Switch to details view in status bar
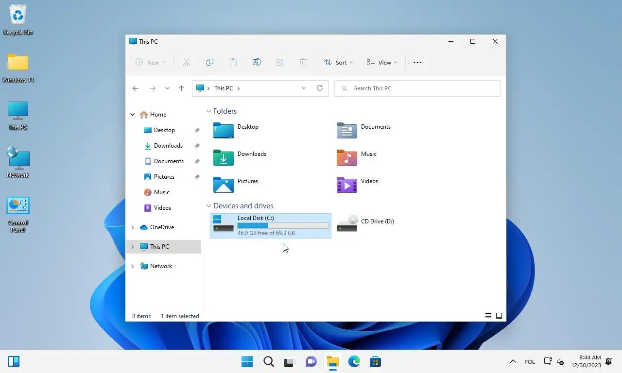Viewport: 622px width, 373px height. 488,316
